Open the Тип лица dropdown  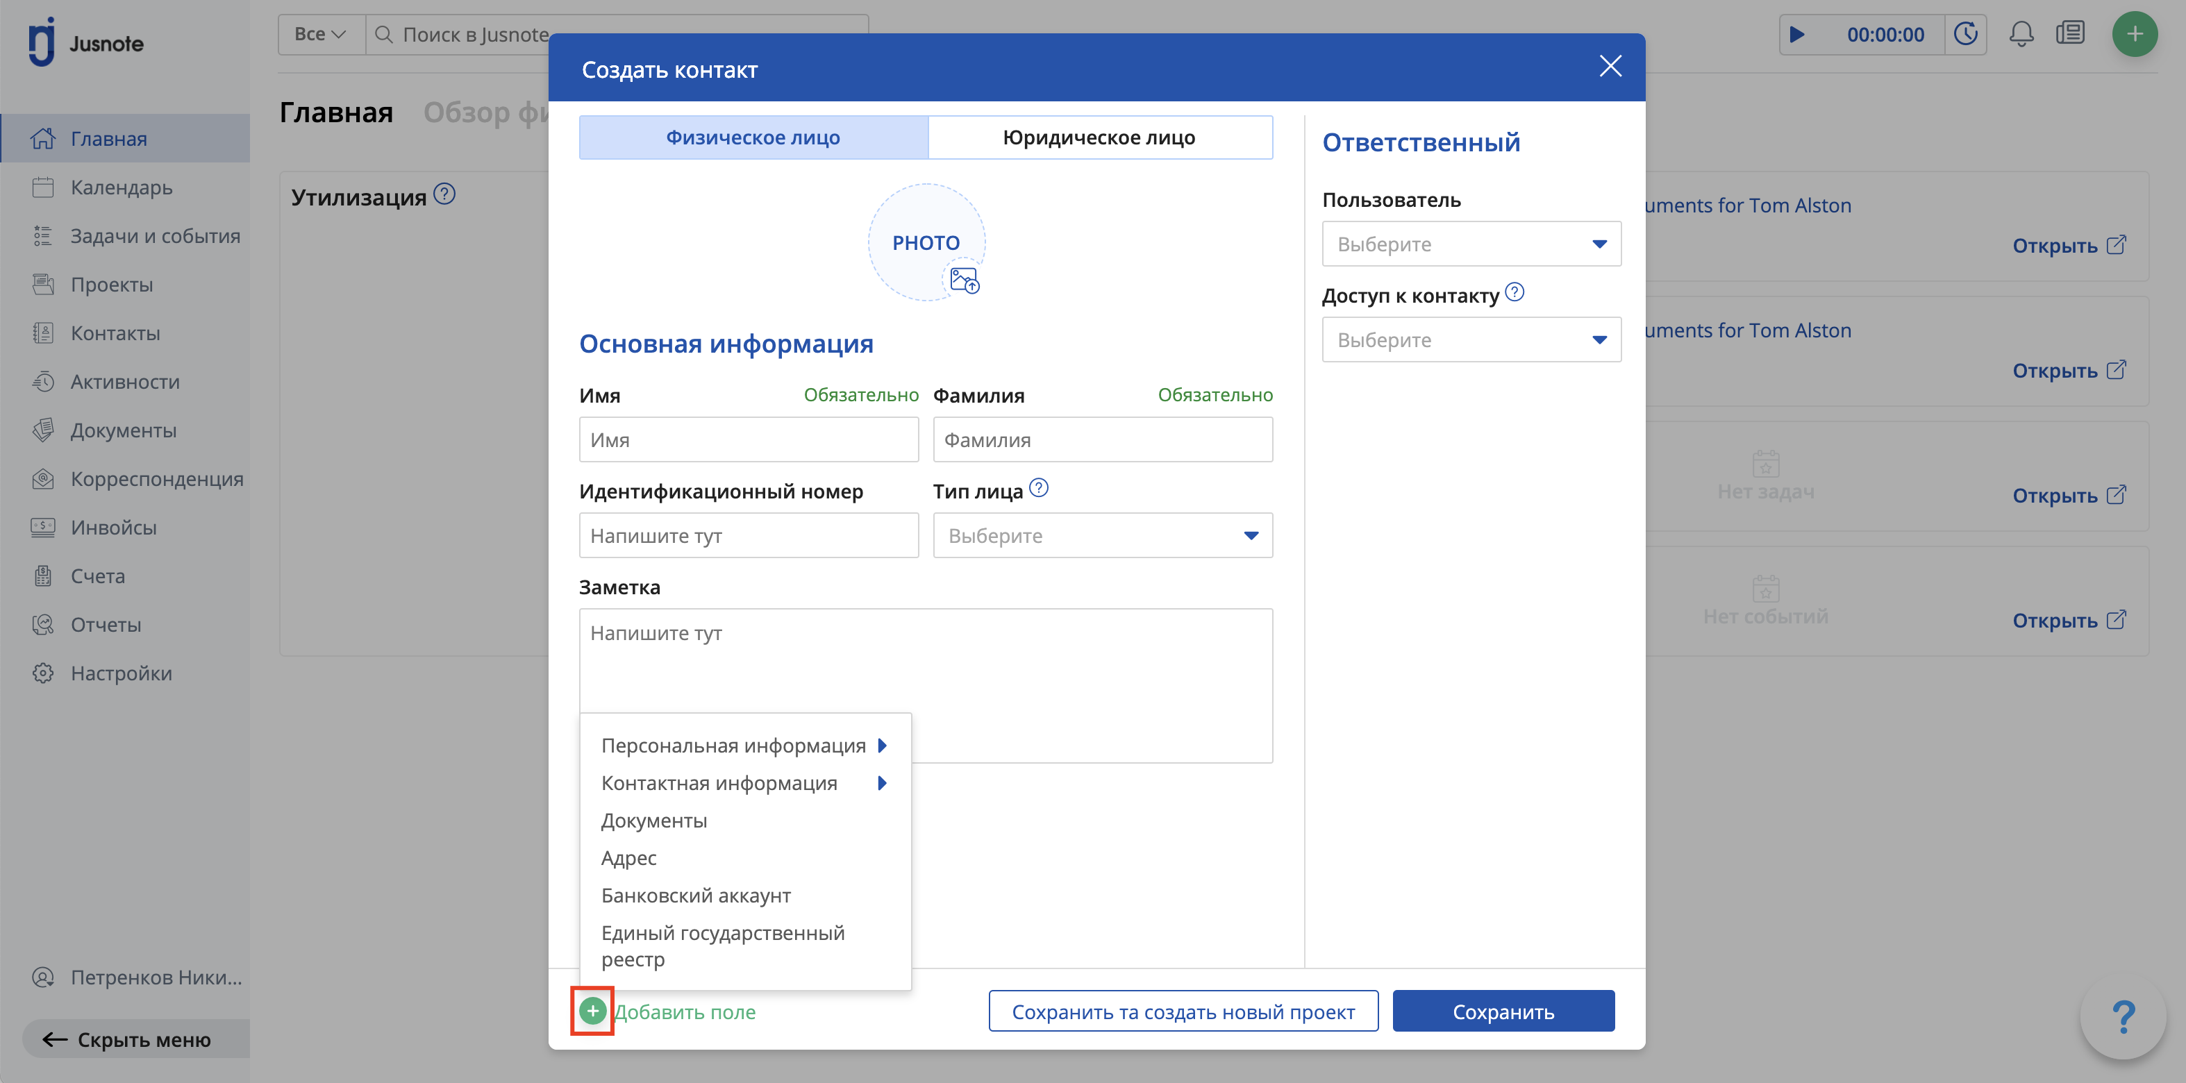[x=1101, y=536]
